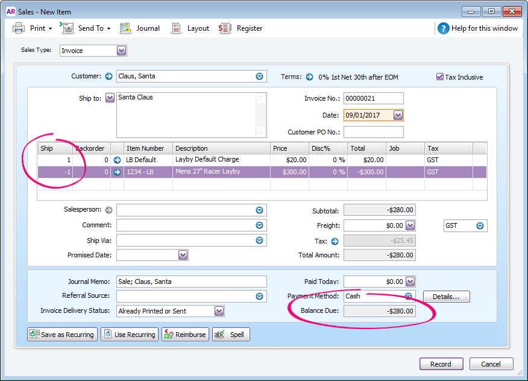Click zoom arrow beside LB Default item
528x381 pixels.
[117, 160]
